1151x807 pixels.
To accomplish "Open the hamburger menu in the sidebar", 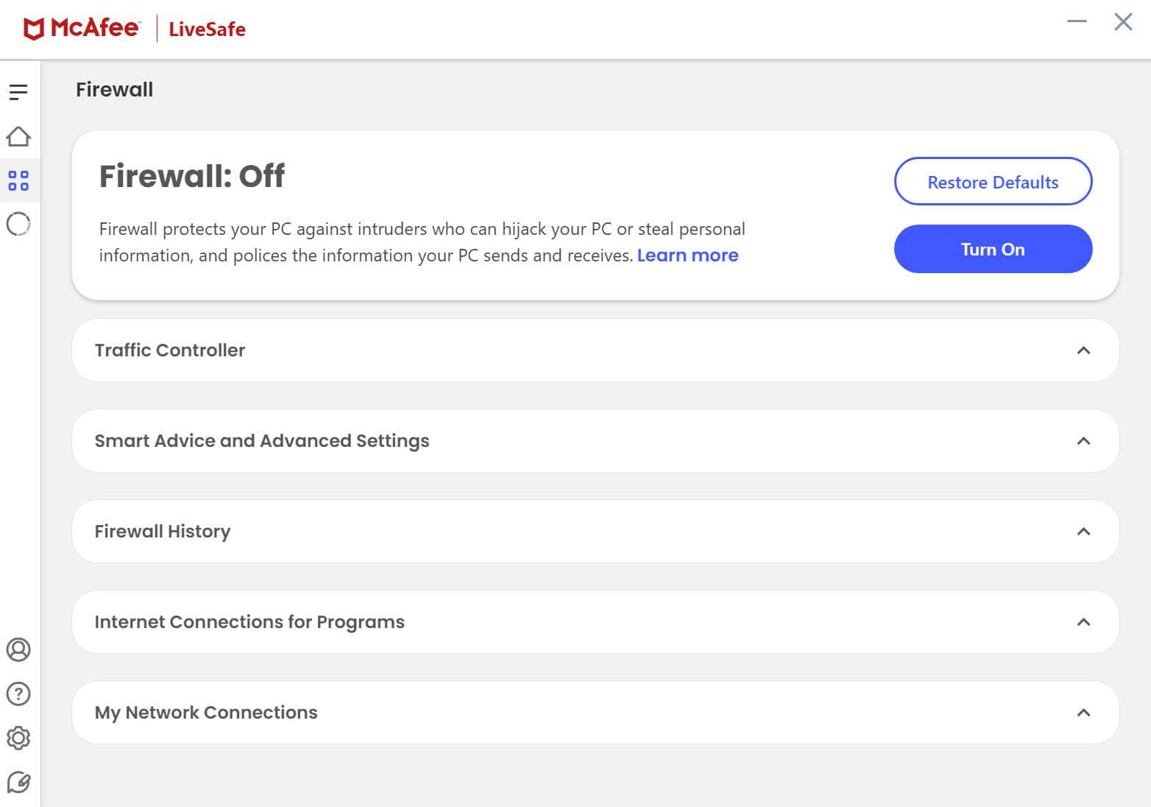I will pos(18,92).
